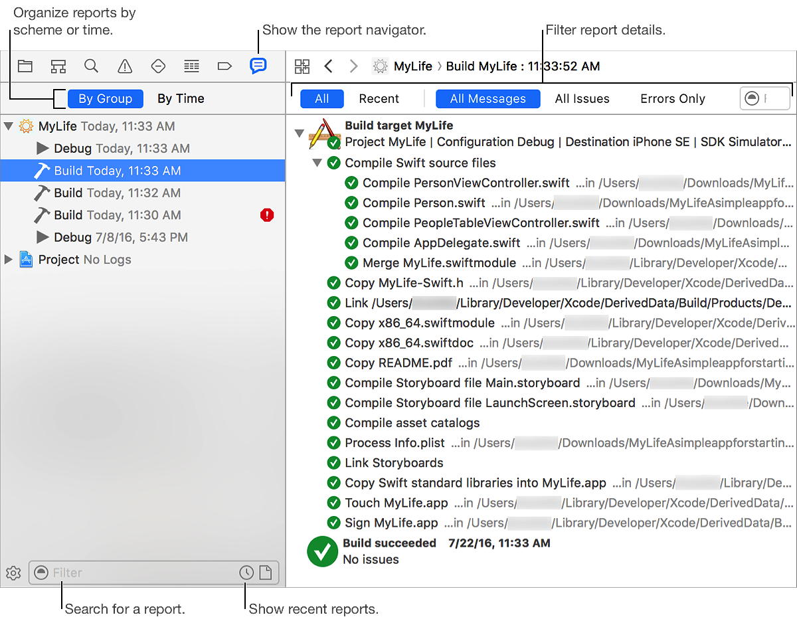Go back with the left chevron

(x=328, y=66)
